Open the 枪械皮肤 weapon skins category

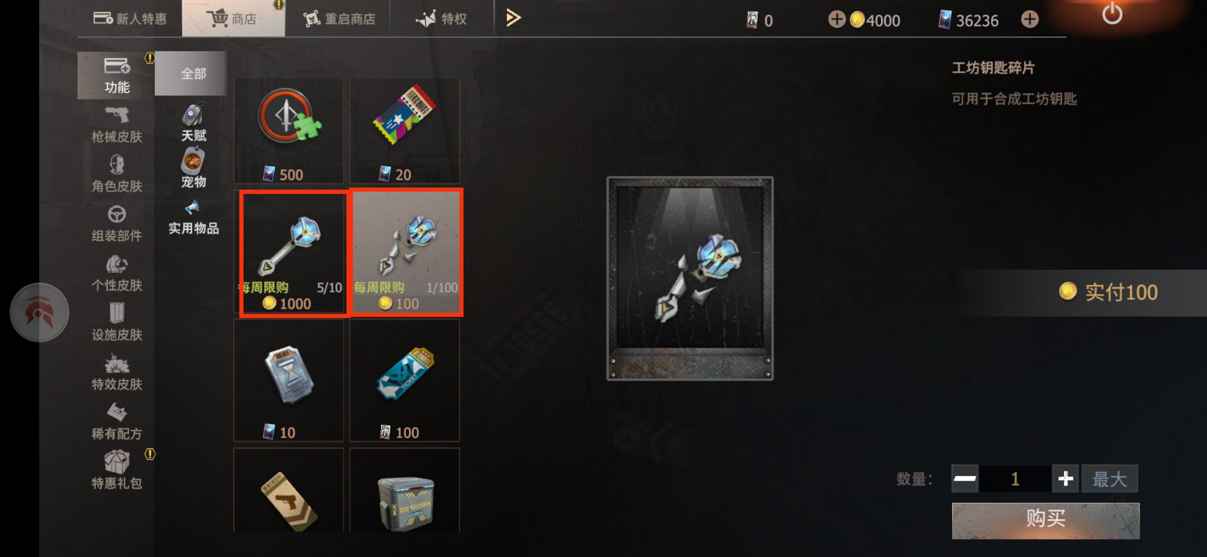(117, 125)
